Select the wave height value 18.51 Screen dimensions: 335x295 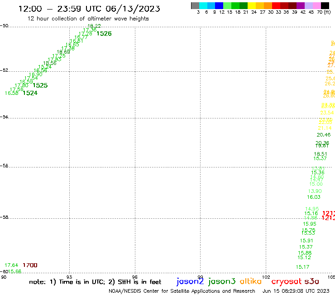[321, 154]
